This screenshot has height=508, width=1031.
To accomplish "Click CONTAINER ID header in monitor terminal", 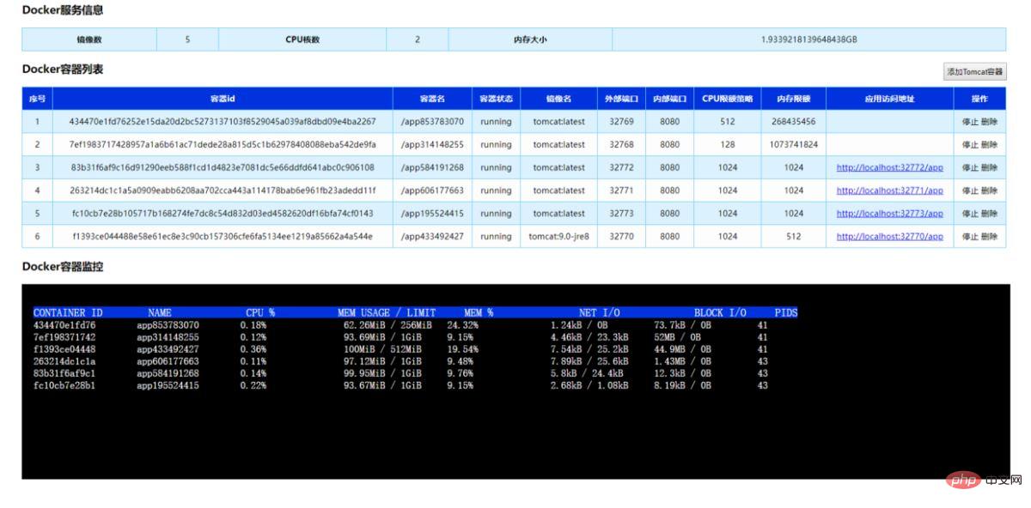I will point(68,313).
